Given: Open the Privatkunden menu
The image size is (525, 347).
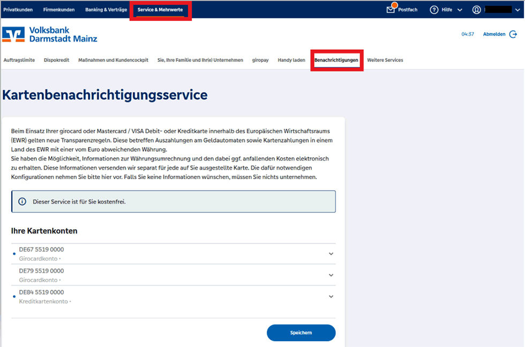Looking at the screenshot, I should tap(18, 10).
